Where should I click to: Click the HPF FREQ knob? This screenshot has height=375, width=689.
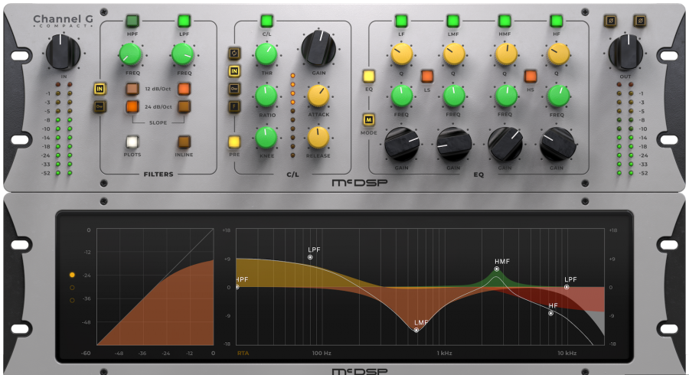pos(131,55)
